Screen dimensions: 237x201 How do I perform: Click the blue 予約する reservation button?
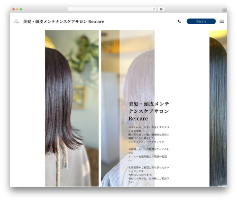[201, 21]
